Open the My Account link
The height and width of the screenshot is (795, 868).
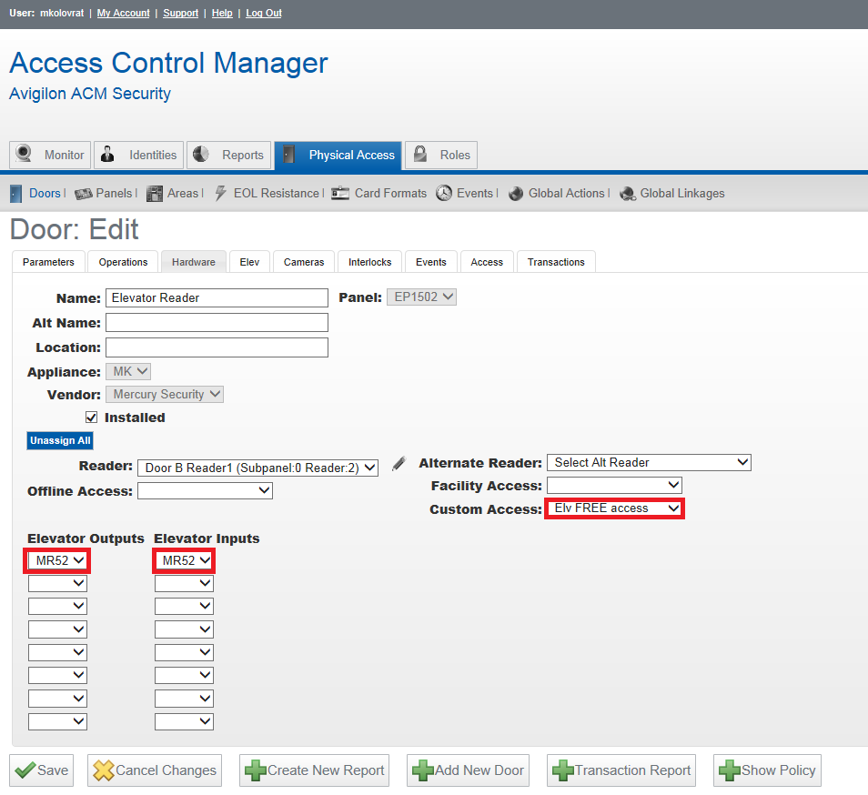click(x=124, y=13)
